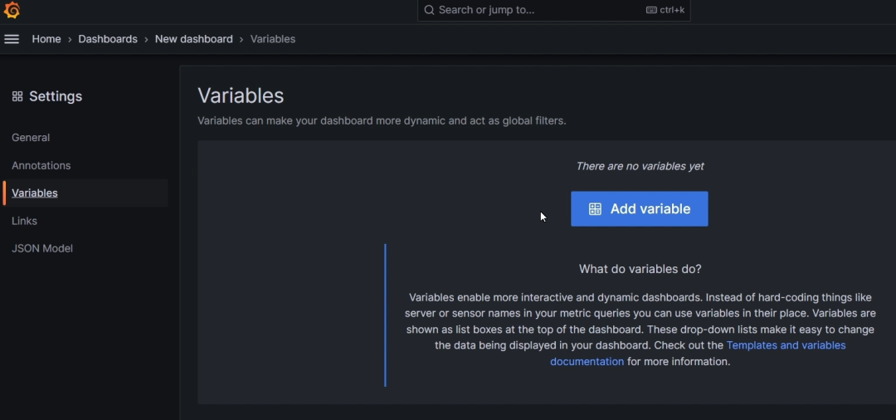Click the search magnifier icon
The height and width of the screenshot is (420, 896).
[429, 10]
